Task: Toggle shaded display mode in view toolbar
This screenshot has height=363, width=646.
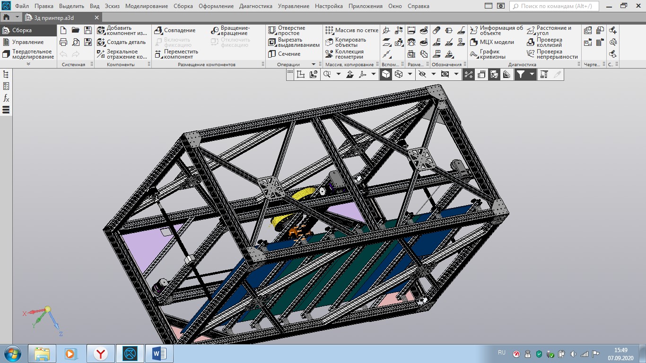Action: (x=386, y=74)
